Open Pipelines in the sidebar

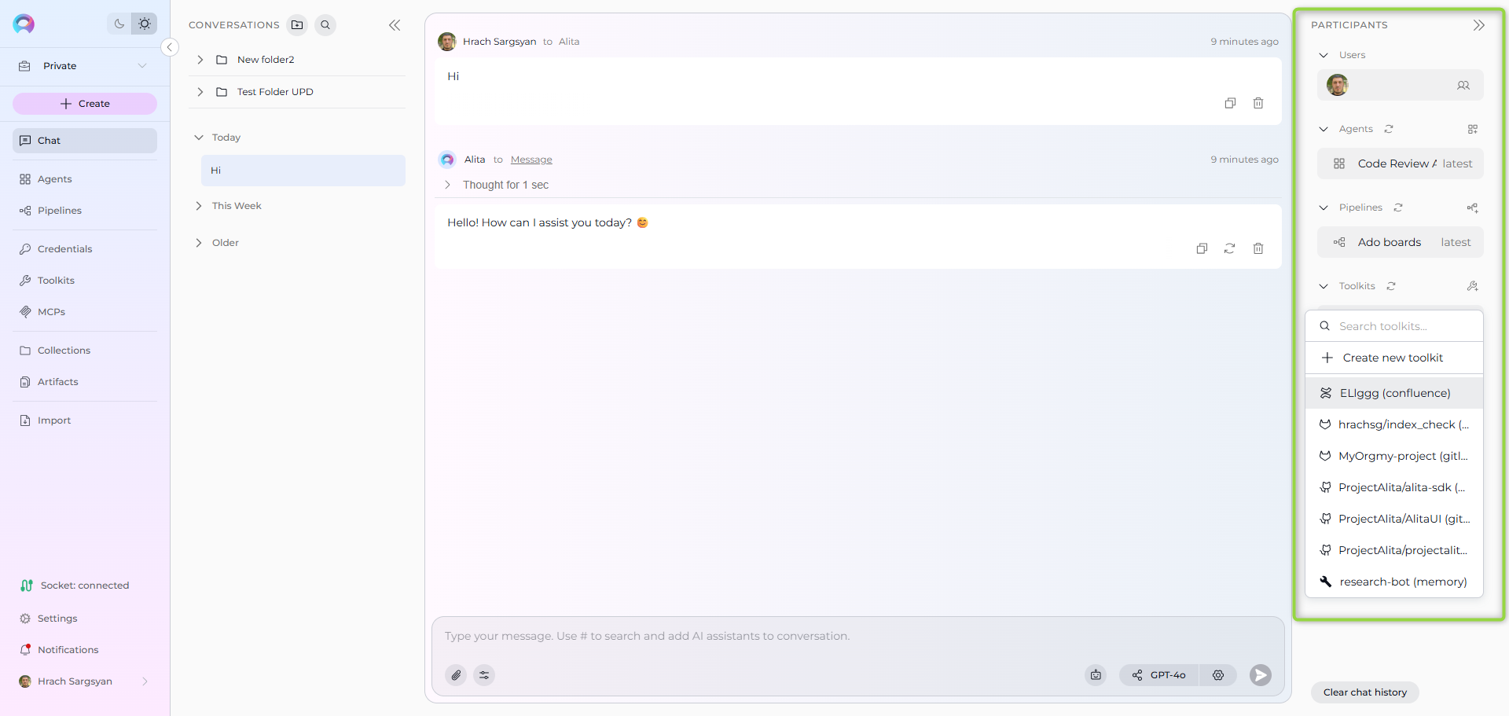[x=60, y=211]
